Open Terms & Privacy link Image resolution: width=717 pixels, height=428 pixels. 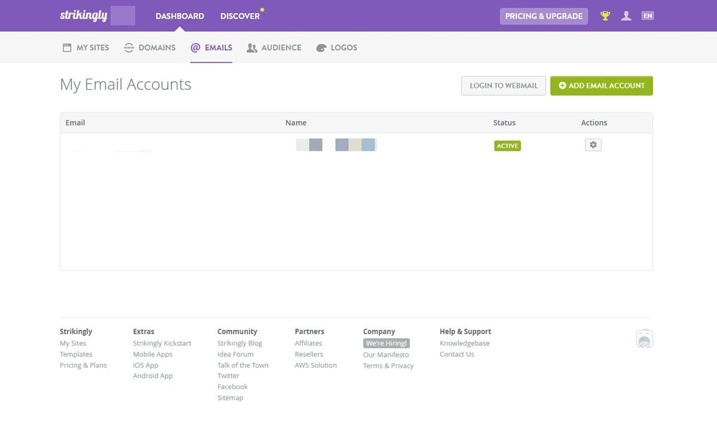click(388, 366)
